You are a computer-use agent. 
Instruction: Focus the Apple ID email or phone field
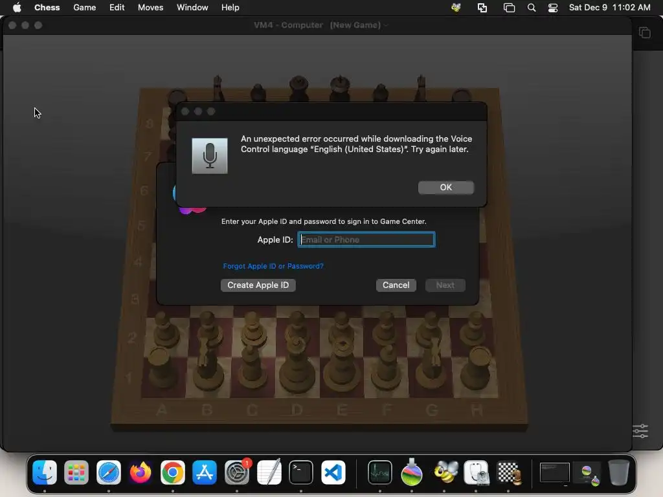coord(366,239)
